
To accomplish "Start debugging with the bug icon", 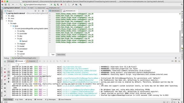I will point(55,5).
